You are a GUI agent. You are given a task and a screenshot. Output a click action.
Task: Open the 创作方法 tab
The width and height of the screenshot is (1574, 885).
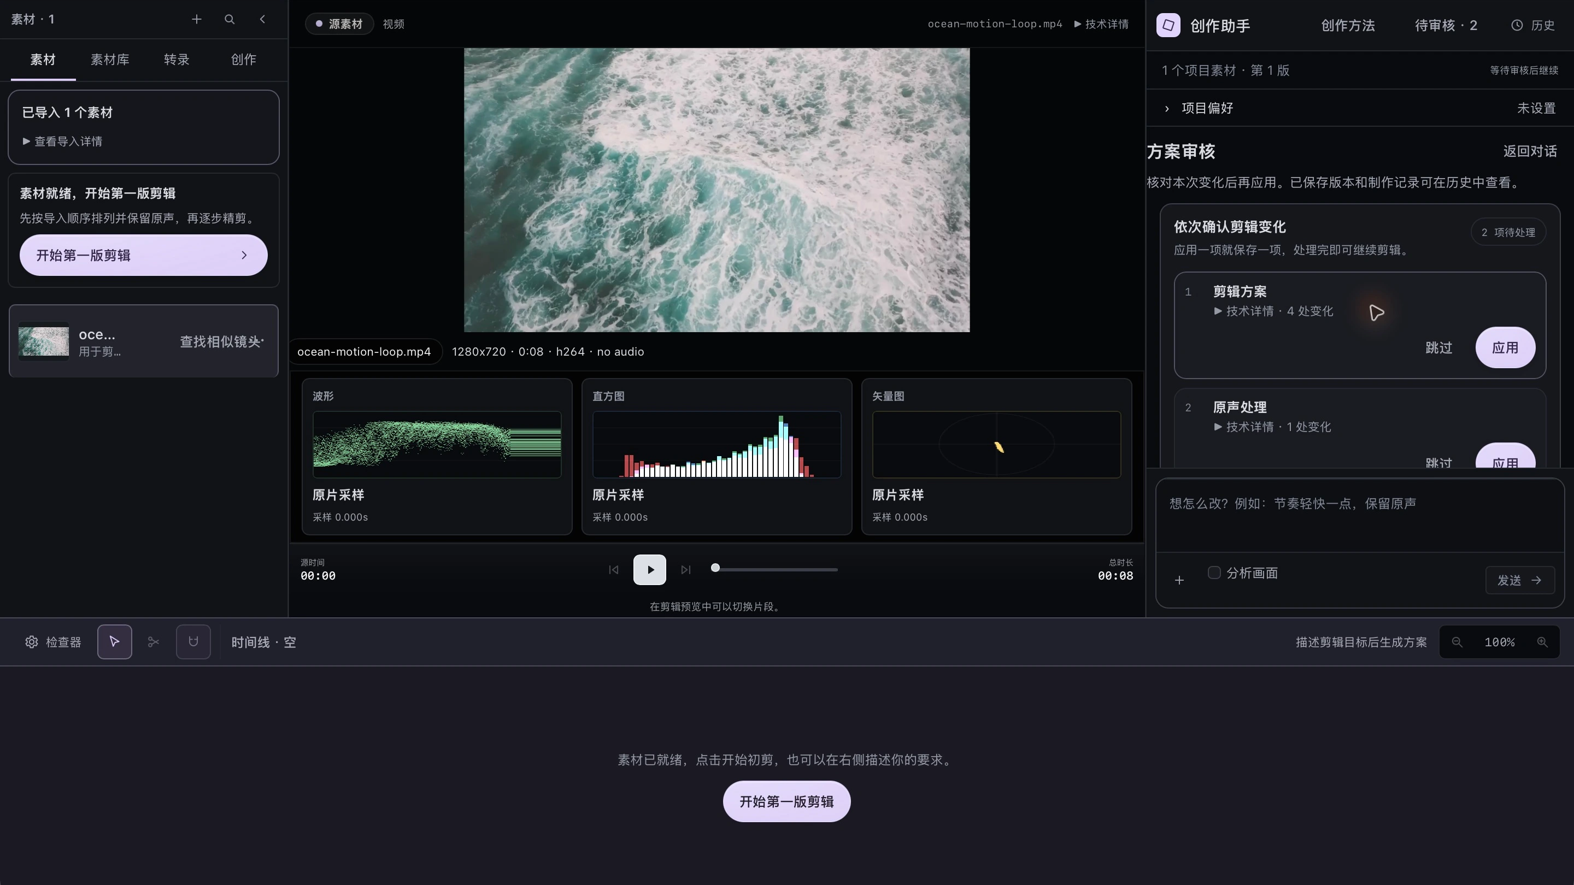pos(1348,25)
